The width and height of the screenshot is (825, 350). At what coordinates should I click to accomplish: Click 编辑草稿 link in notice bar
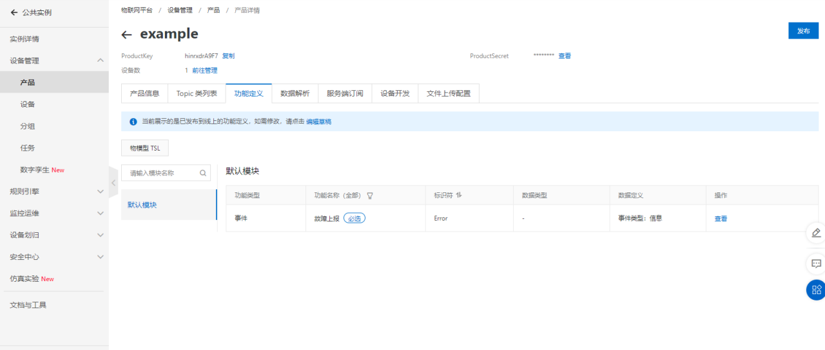click(x=318, y=121)
